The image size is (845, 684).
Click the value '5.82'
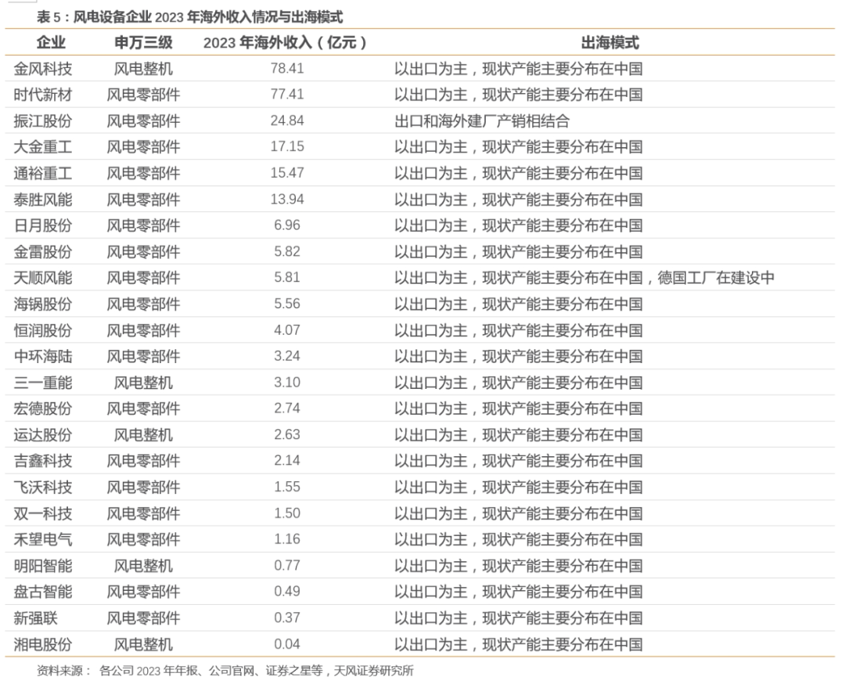click(287, 252)
